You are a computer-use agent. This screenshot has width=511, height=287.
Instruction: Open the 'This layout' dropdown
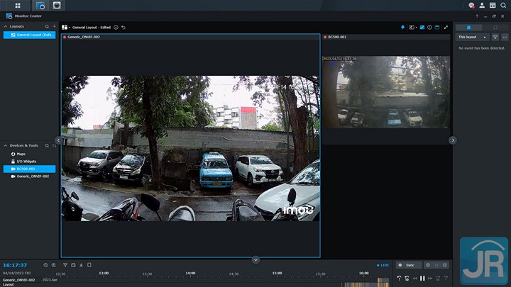click(472, 37)
